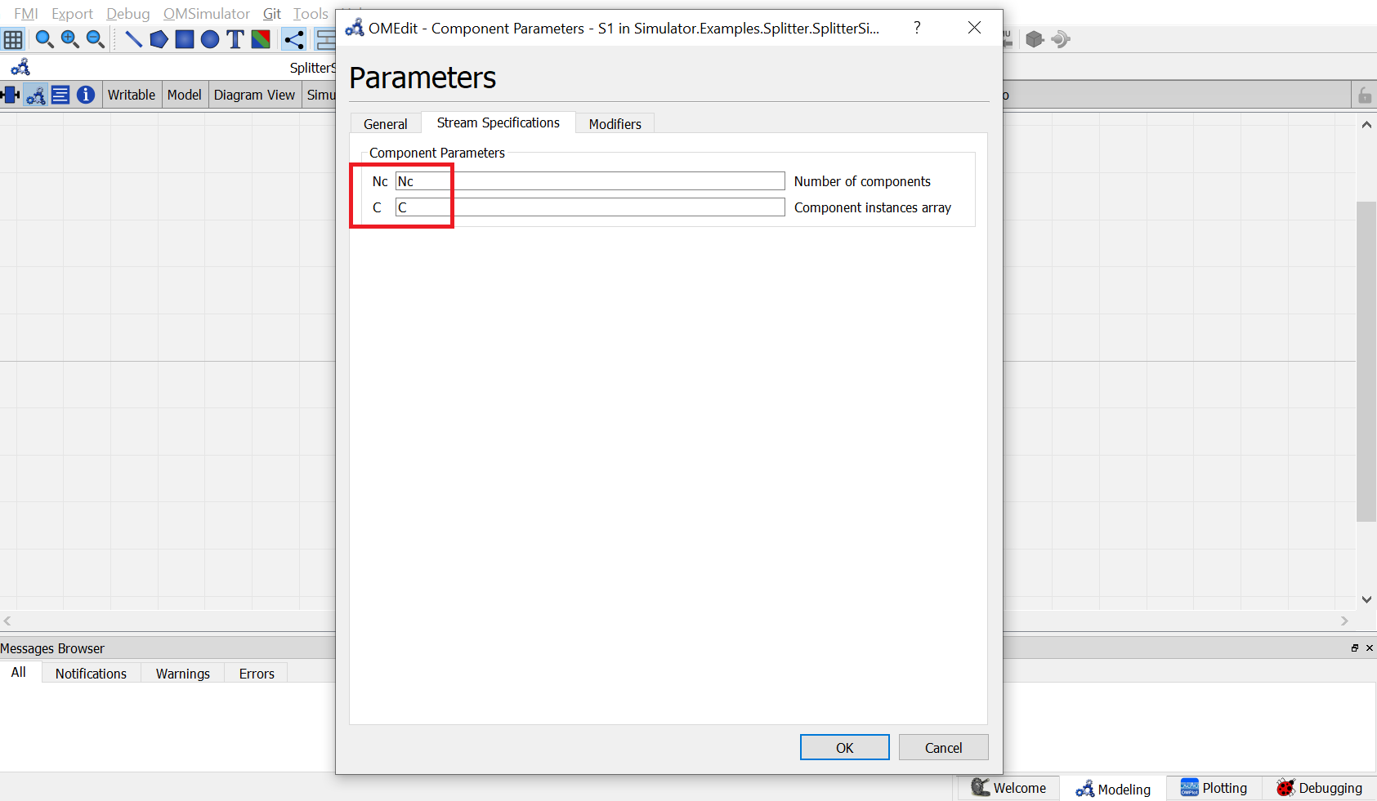Image resolution: width=1377 pixels, height=801 pixels.
Task: Open the Warnings messages tab
Action: [183, 674]
